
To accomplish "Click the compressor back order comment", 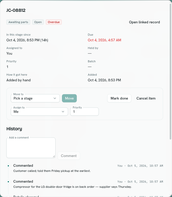I will pos(73,187).
